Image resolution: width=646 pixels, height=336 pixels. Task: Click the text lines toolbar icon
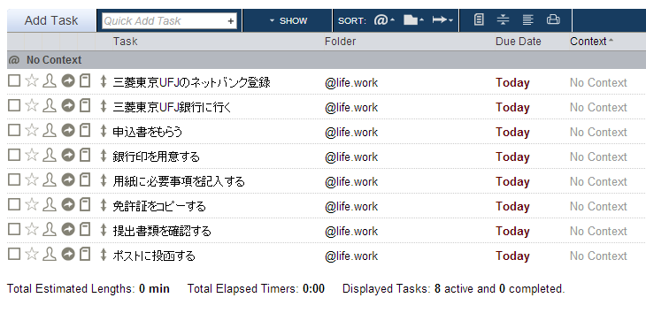(527, 19)
